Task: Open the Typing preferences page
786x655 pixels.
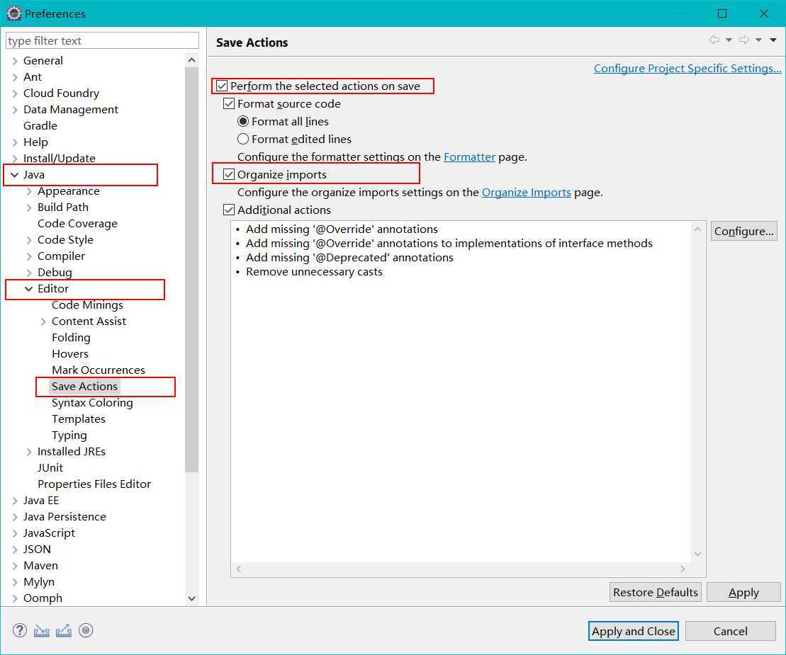Action: pyautogui.click(x=69, y=435)
